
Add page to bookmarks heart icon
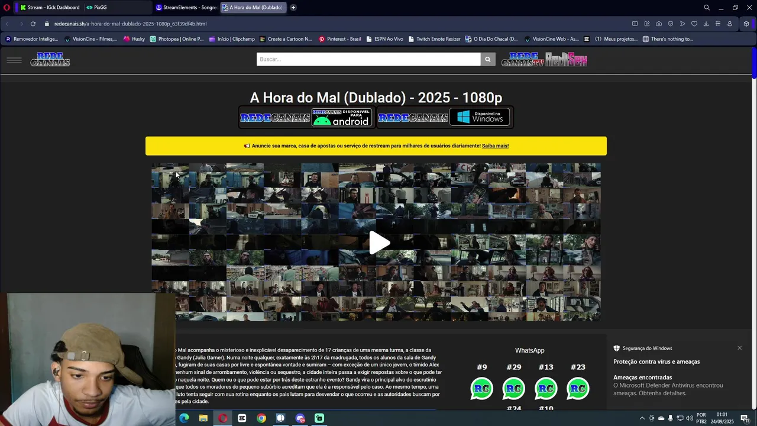(x=694, y=24)
